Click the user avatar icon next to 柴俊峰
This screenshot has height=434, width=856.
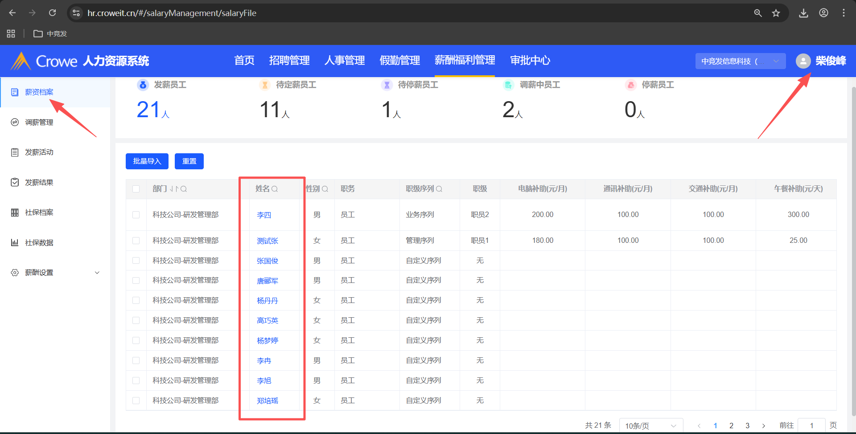pos(803,61)
